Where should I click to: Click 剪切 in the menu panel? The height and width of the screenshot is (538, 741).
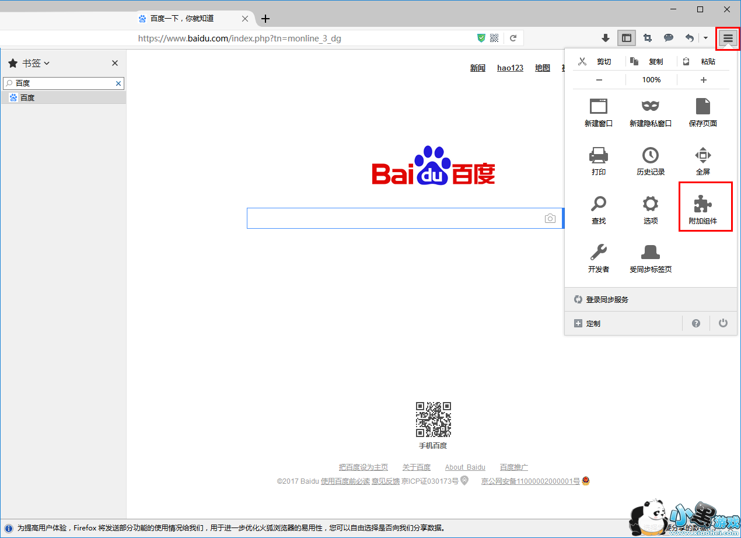[595, 61]
